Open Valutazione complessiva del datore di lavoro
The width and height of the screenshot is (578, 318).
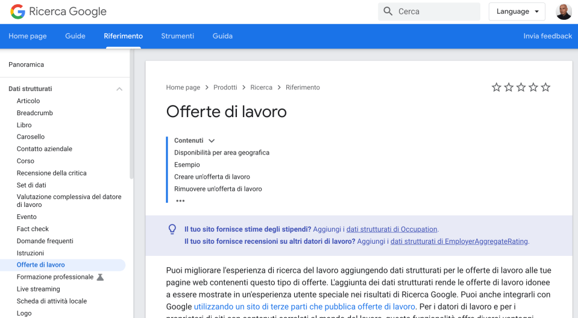click(69, 201)
